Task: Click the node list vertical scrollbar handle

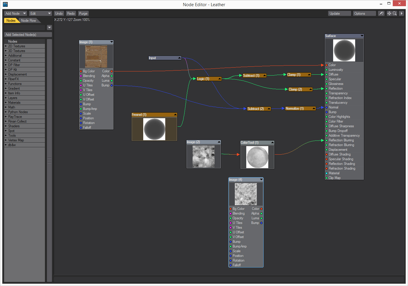Action: pyautogui.click(x=49, y=160)
